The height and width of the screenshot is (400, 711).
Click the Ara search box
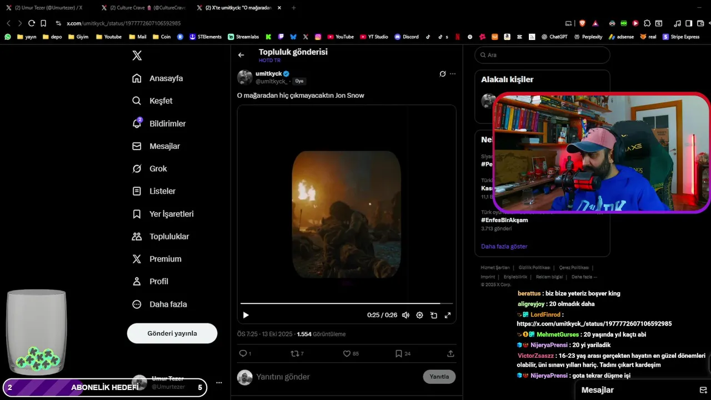click(542, 55)
